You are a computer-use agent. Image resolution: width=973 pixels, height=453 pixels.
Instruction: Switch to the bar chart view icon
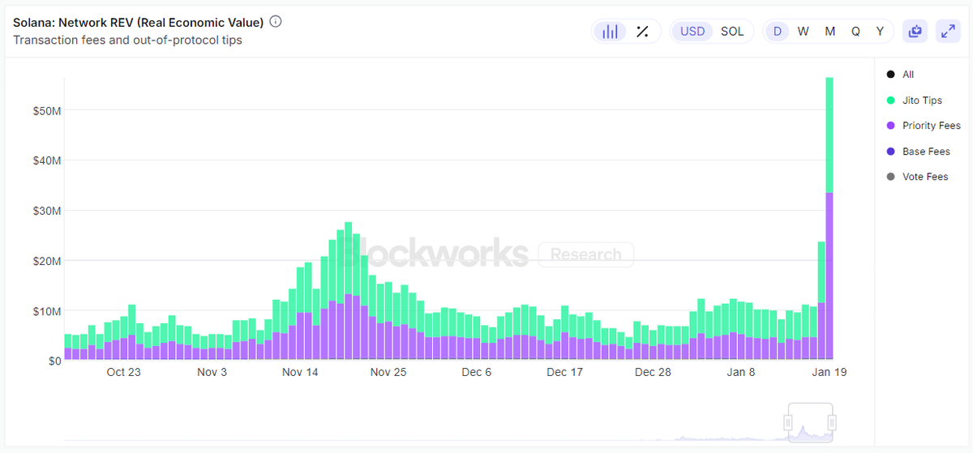click(x=610, y=32)
